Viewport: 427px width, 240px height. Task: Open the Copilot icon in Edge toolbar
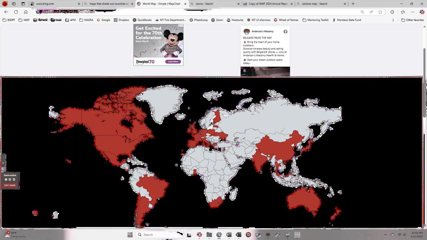click(422, 12)
